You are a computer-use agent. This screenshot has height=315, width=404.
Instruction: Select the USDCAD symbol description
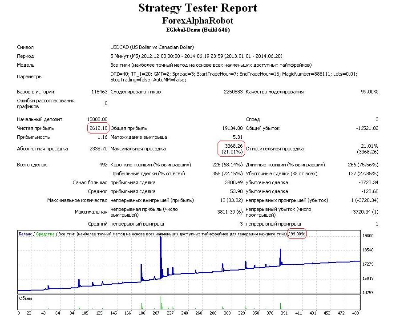[152, 47]
